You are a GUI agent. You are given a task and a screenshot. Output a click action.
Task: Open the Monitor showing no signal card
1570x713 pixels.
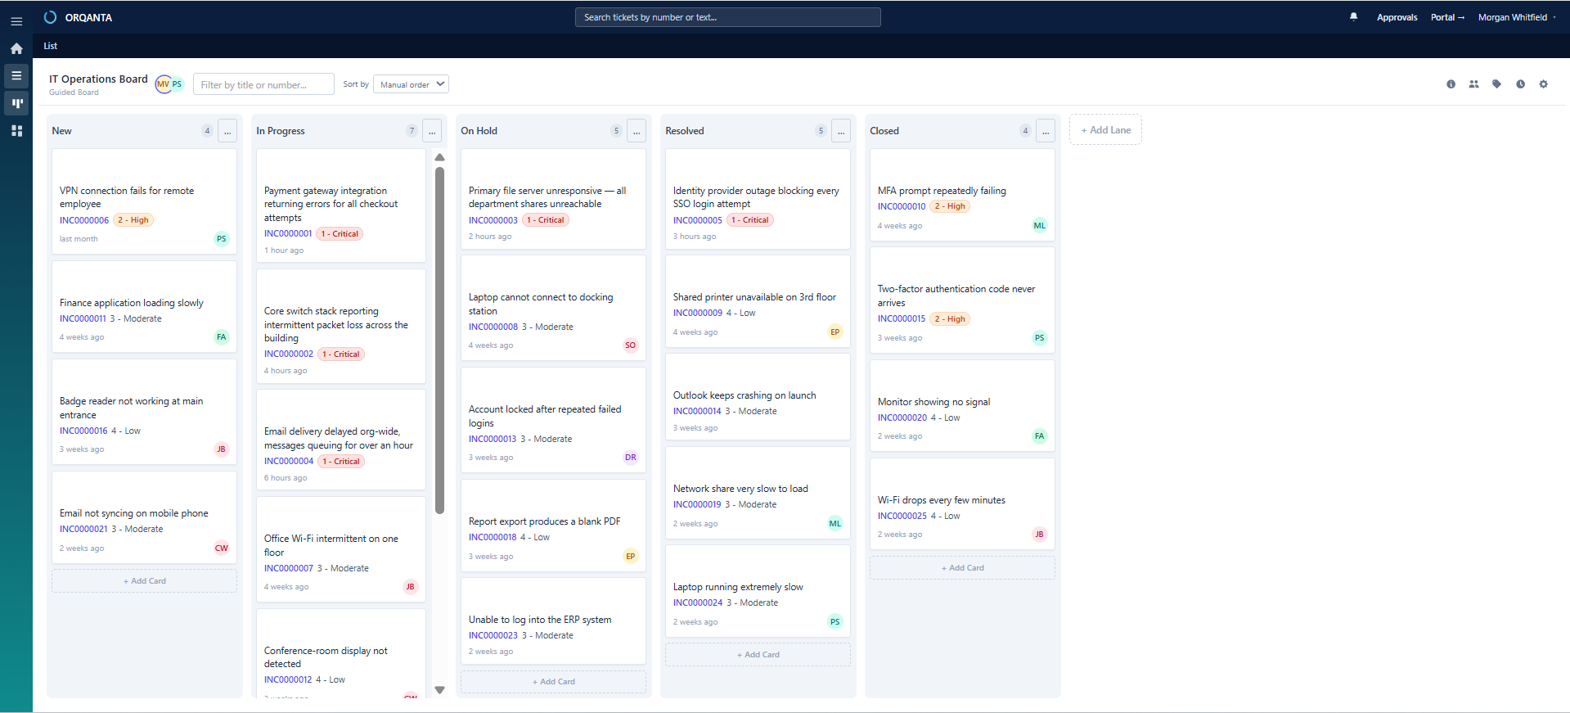pyautogui.click(x=963, y=406)
